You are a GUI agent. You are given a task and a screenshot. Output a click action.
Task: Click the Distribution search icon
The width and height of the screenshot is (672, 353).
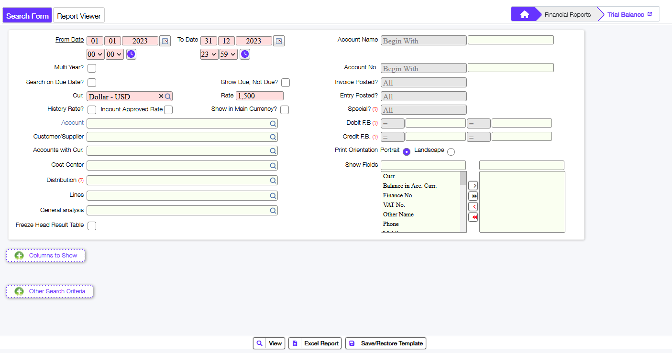(273, 181)
